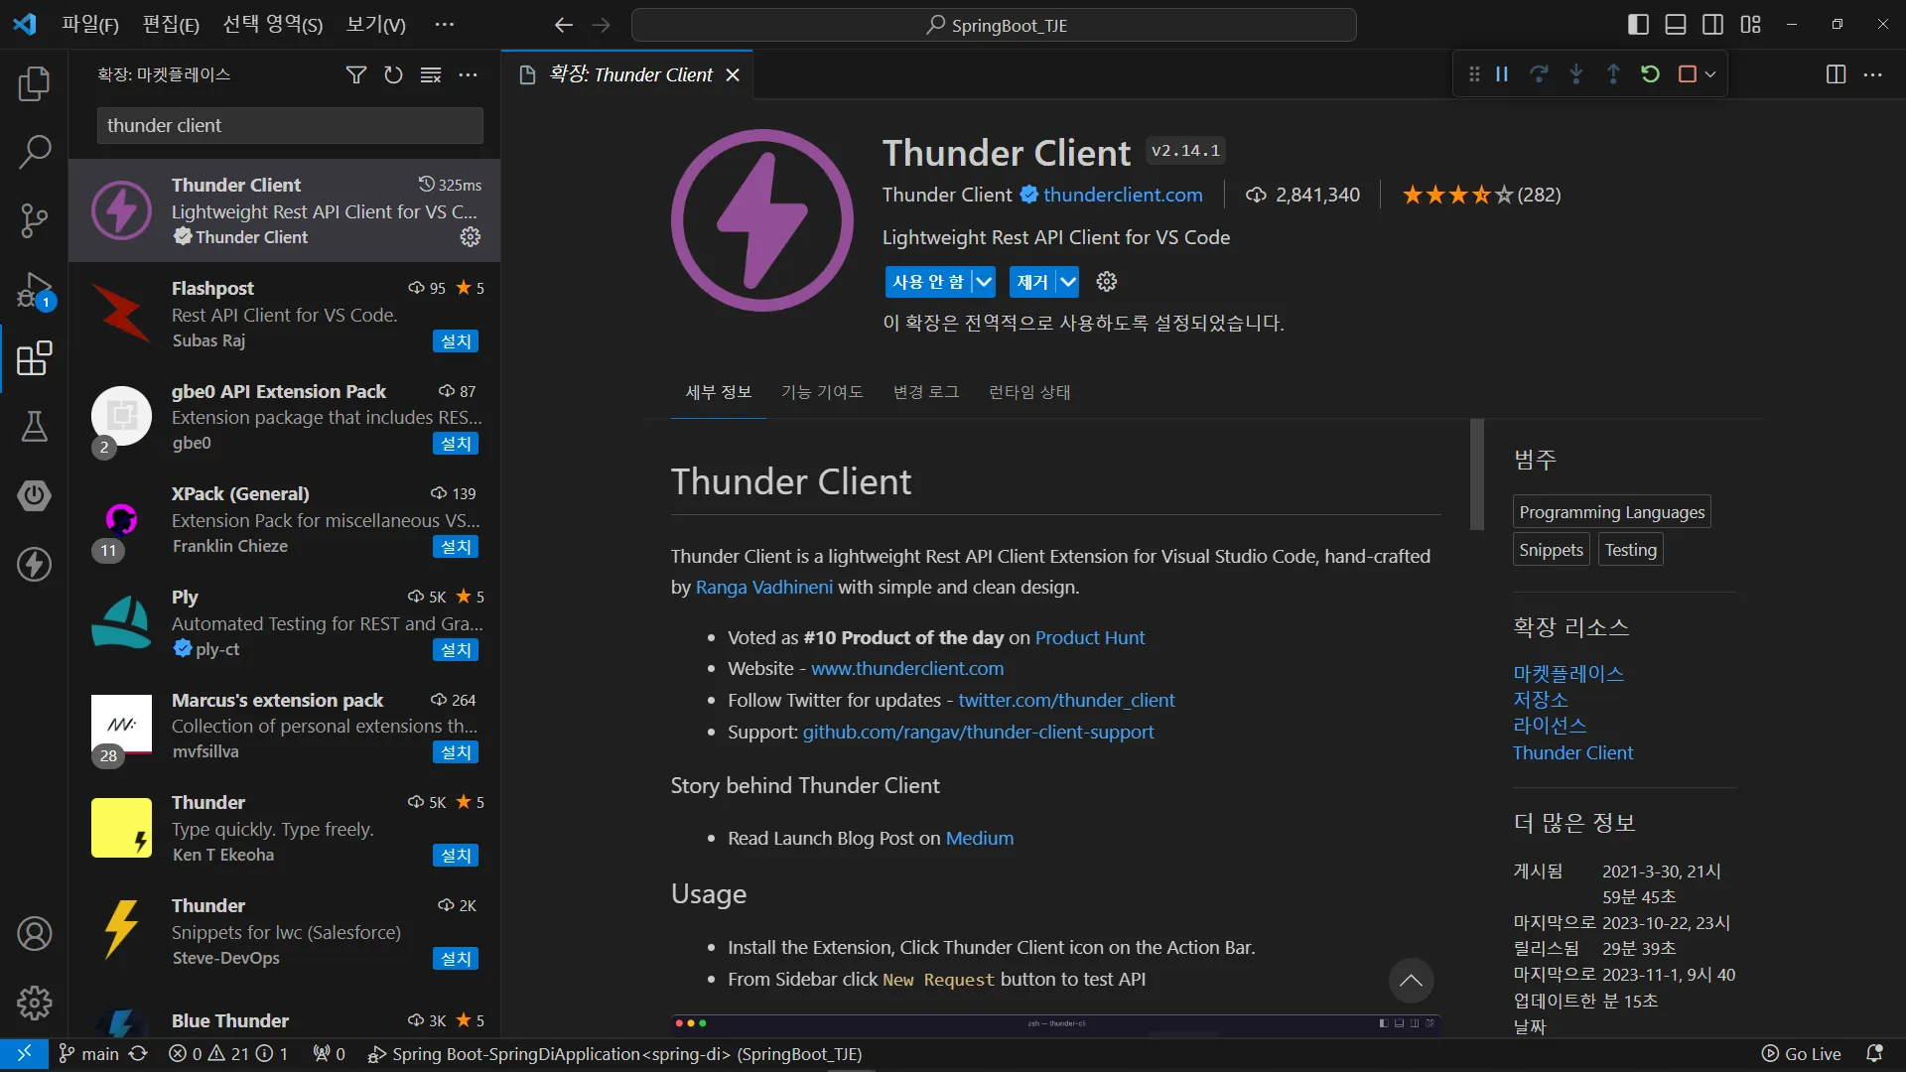
Task: Refresh the extensions marketplace list
Action: coord(393,74)
